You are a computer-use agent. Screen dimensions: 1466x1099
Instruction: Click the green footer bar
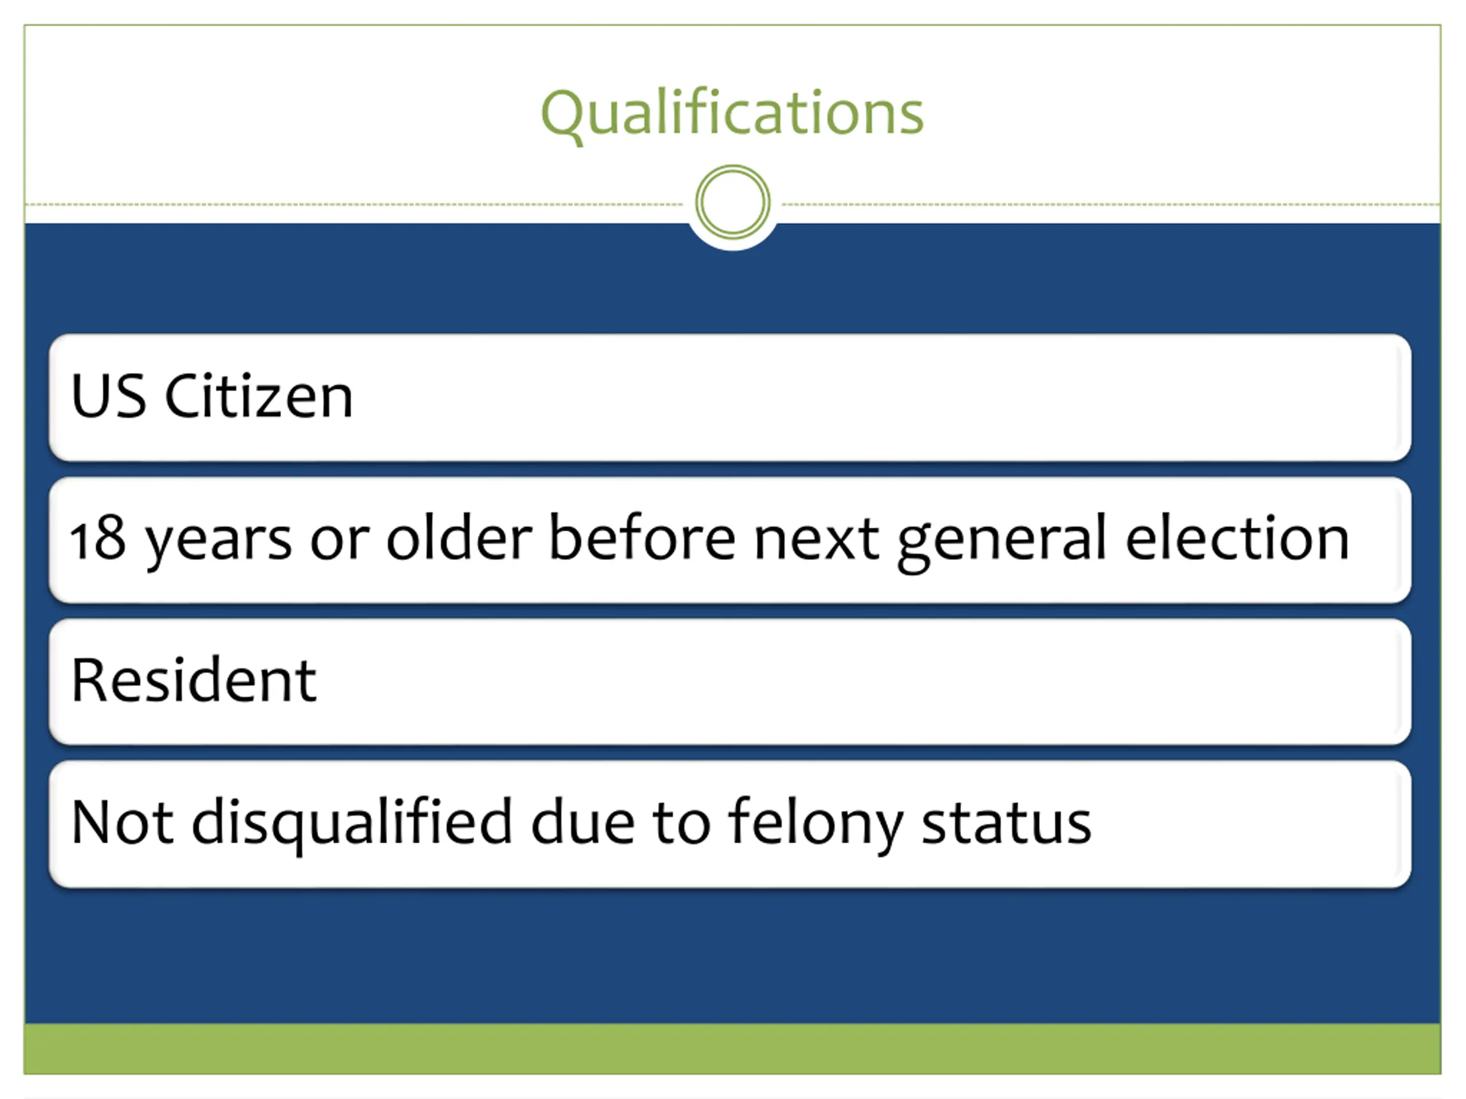[732, 1048]
